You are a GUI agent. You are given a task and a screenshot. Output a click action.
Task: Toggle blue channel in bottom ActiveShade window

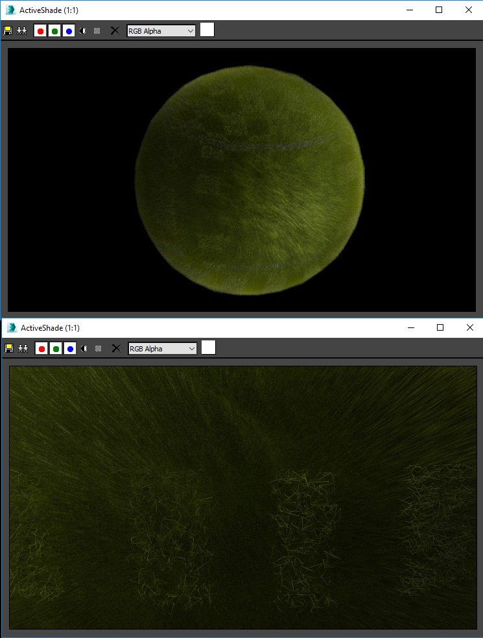tap(70, 348)
